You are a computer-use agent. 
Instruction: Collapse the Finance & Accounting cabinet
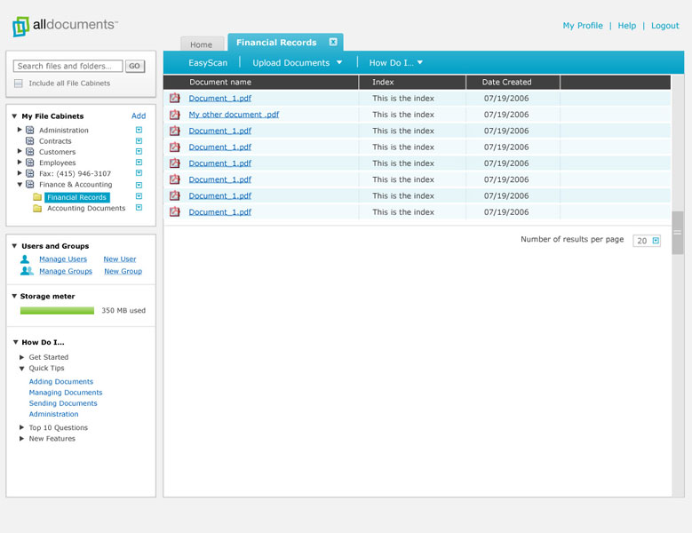click(x=20, y=185)
